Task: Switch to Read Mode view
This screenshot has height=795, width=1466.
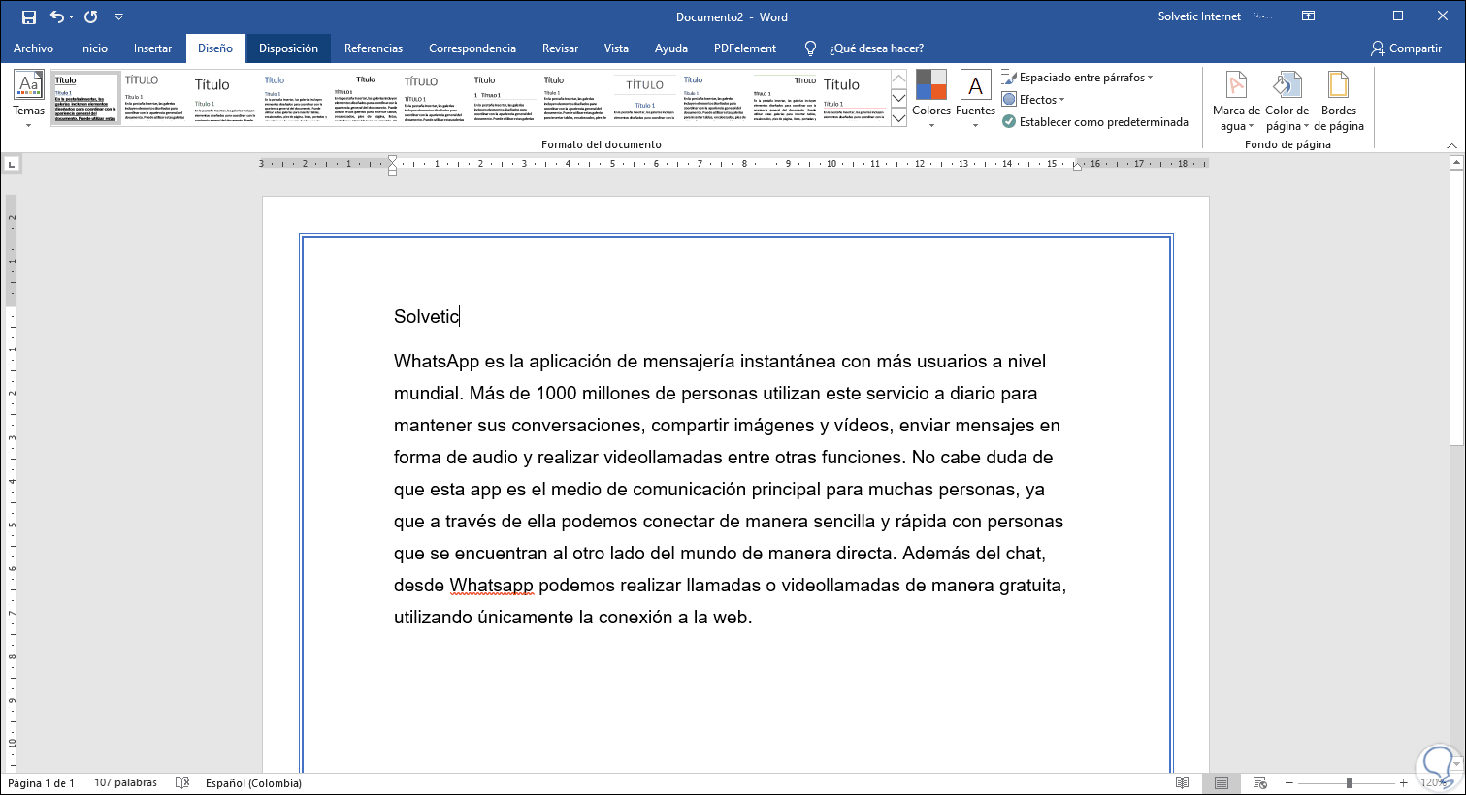Action: (x=1182, y=783)
